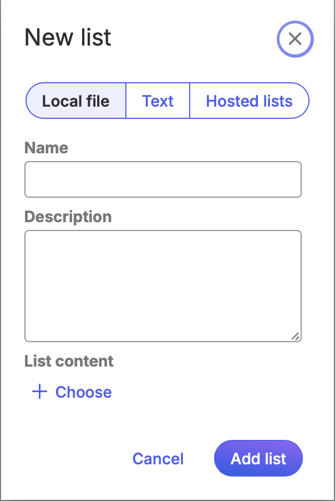Click the Add list button
This screenshot has height=501, width=335.
click(258, 458)
